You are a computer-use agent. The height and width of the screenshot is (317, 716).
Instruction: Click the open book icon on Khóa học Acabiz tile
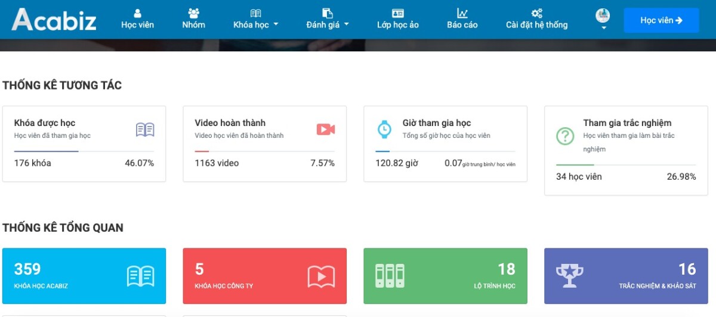[x=141, y=276]
